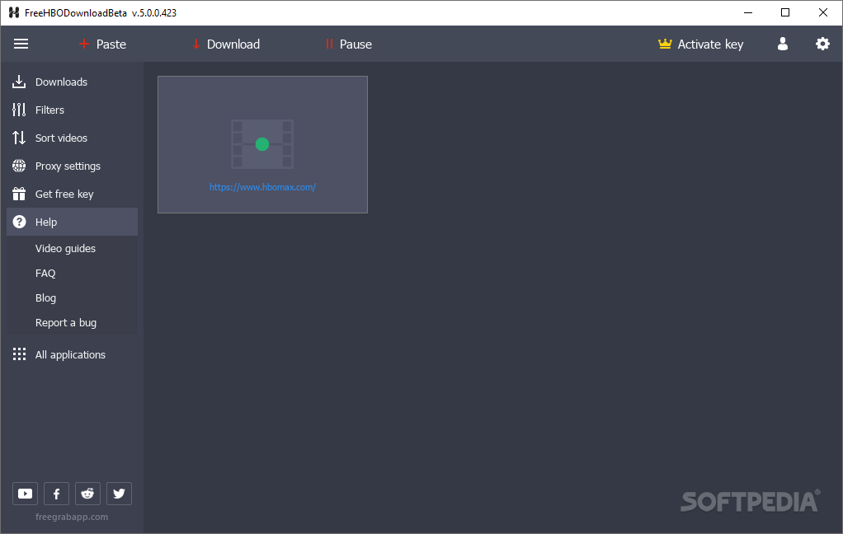843x534 pixels.
Task: Open the Facebook social icon
Action: coord(56,493)
